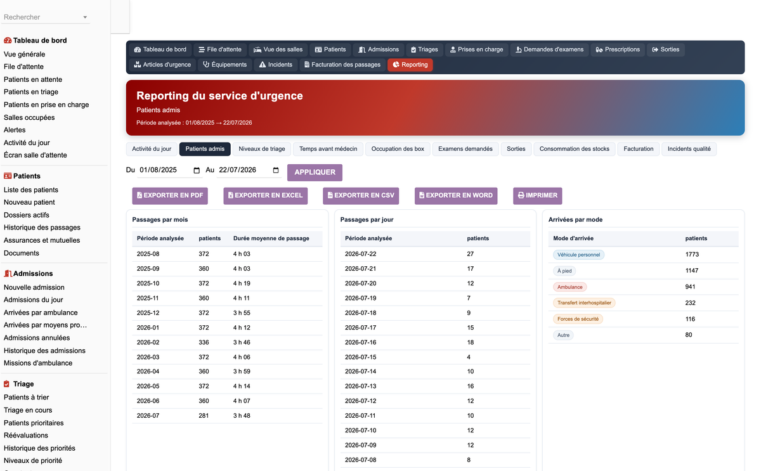This screenshot has width=761, height=471.
Task: Click the 2025-12 month row
Action: pos(227,313)
